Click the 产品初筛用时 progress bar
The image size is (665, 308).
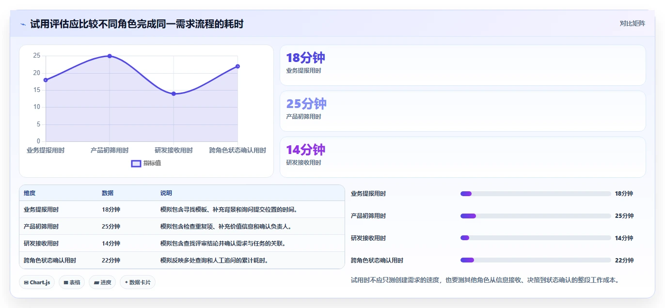click(x=536, y=216)
